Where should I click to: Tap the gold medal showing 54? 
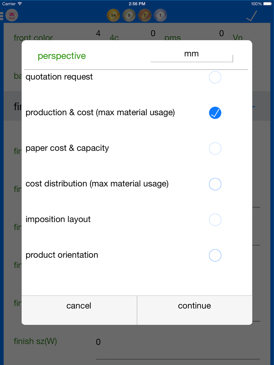(113, 15)
